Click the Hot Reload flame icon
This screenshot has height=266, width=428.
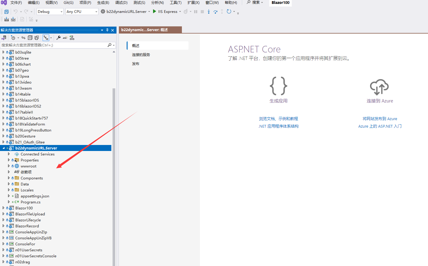tap(186, 11)
